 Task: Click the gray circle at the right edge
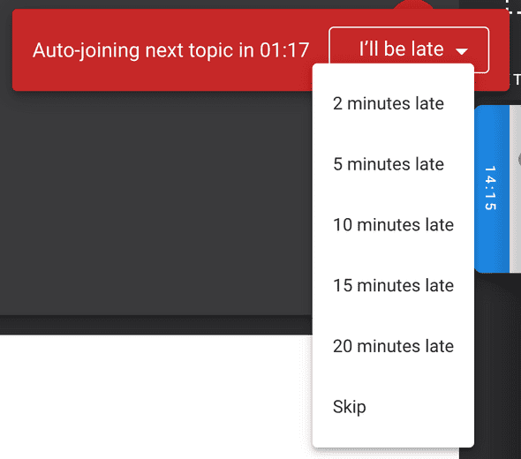pyautogui.click(x=519, y=160)
